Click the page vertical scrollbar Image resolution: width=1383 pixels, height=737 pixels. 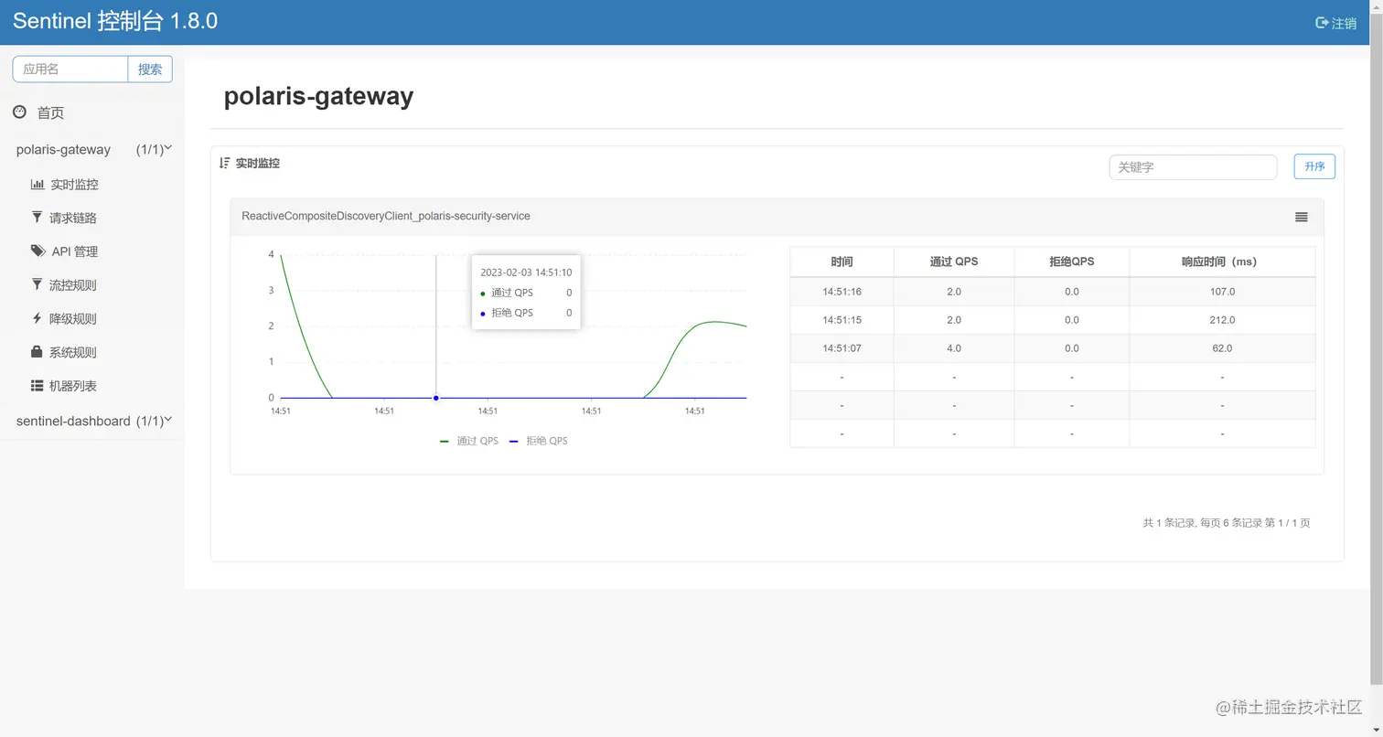(1376, 347)
